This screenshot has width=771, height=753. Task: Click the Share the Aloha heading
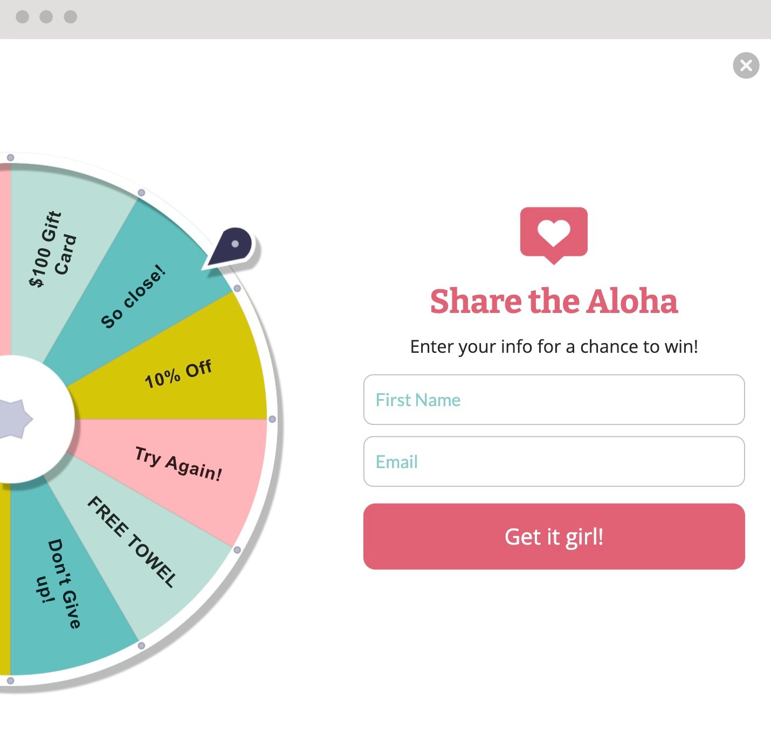[554, 301]
